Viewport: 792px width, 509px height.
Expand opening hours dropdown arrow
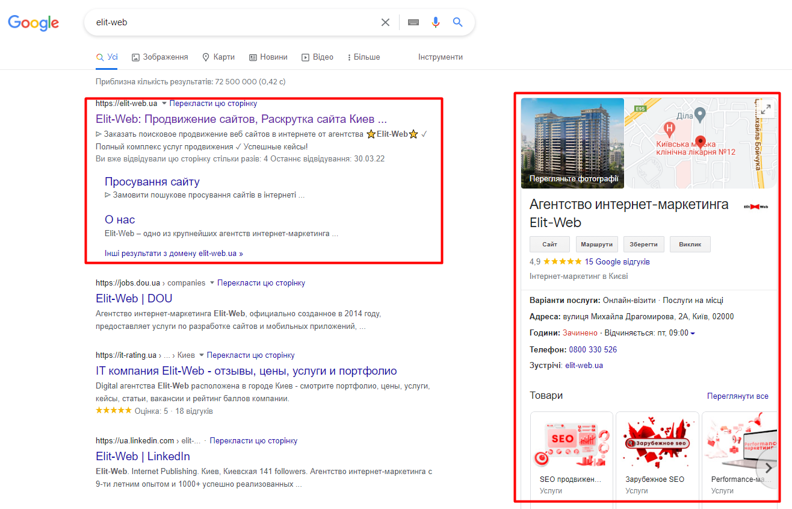pyautogui.click(x=693, y=334)
